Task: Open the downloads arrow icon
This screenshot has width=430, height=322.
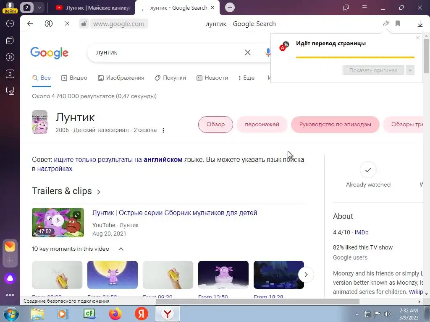Action: coord(420,24)
